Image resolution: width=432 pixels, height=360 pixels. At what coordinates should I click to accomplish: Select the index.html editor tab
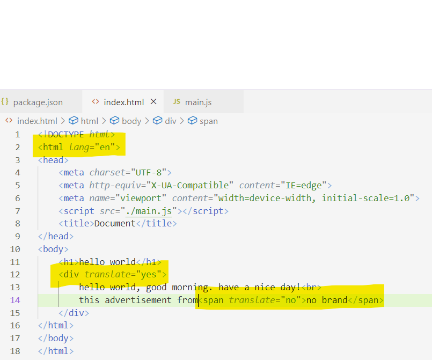pos(123,102)
